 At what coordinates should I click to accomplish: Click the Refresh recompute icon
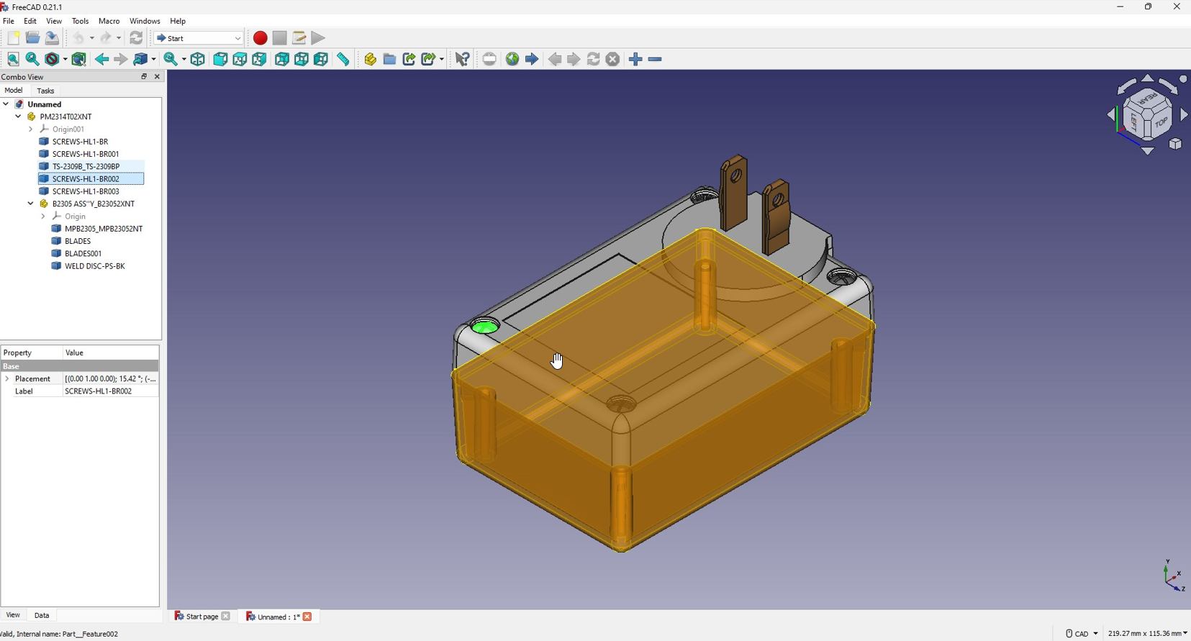[x=136, y=38]
